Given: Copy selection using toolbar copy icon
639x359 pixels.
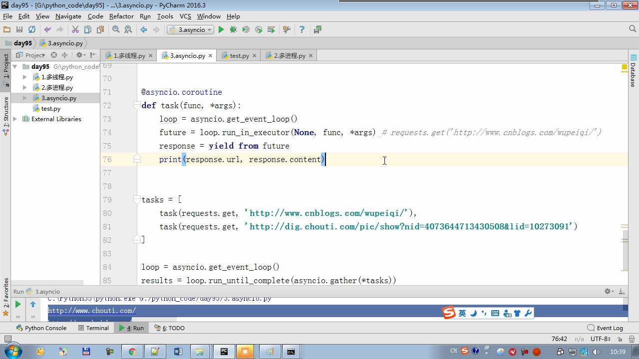Looking at the screenshot, I should tap(88, 30).
